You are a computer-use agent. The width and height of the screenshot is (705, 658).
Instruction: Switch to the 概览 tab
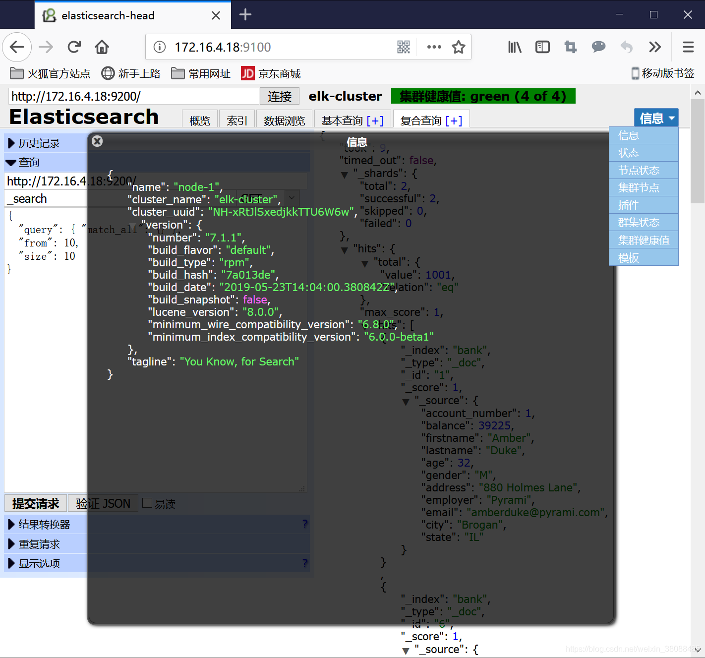(x=200, y=120)
